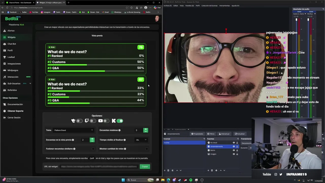
Task: Click Actualizar button in OBS
Action: click(x=240, y=134)
